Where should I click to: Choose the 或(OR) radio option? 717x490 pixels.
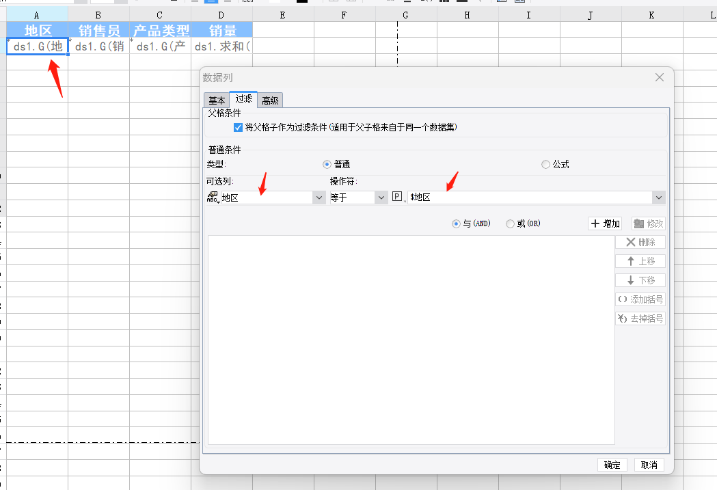[510, 224]
